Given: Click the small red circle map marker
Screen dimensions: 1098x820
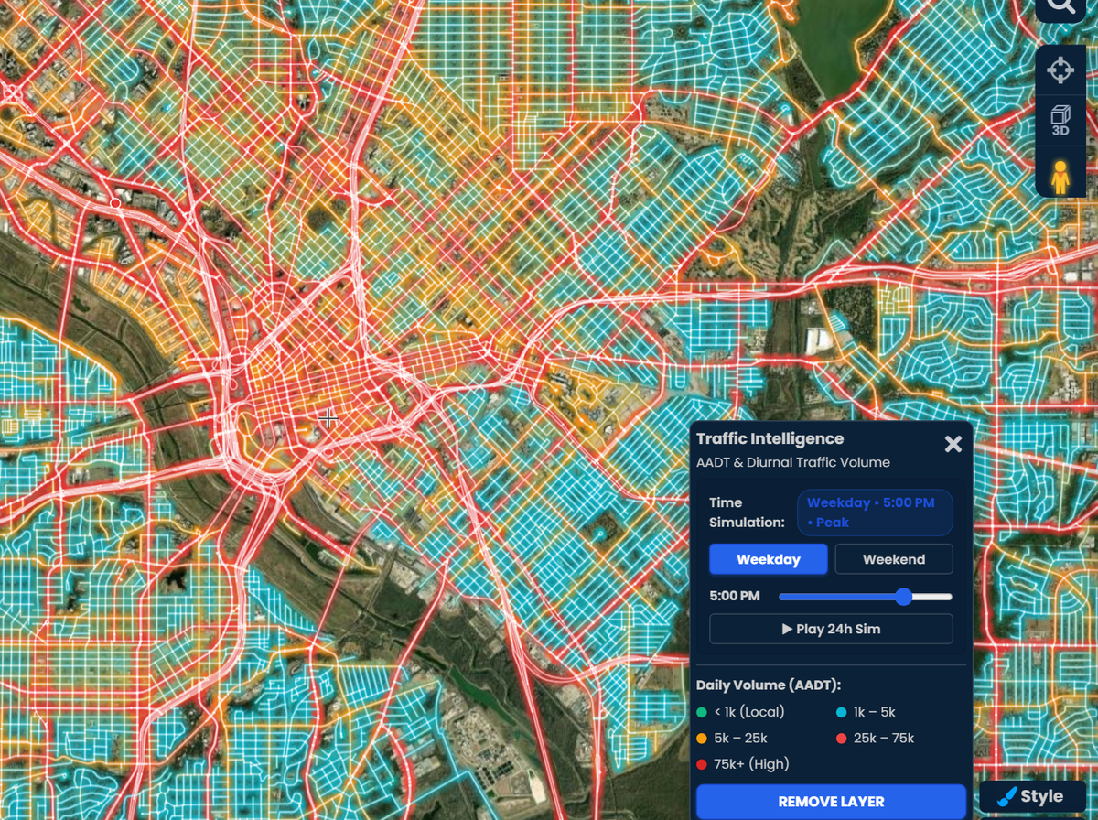Looking at the screenshot, I should click(114, 202).
